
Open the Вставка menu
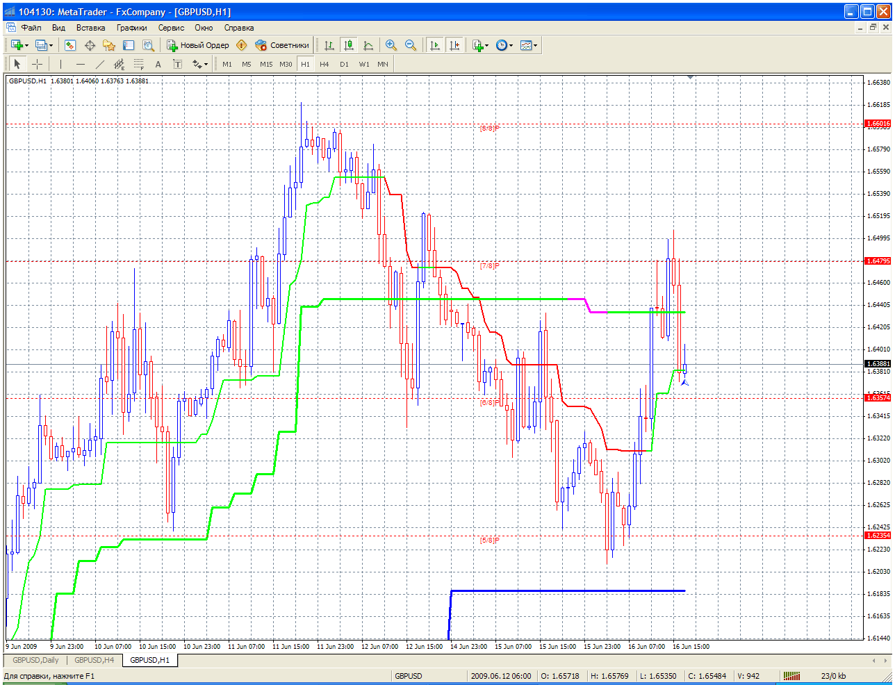point(91,28)
